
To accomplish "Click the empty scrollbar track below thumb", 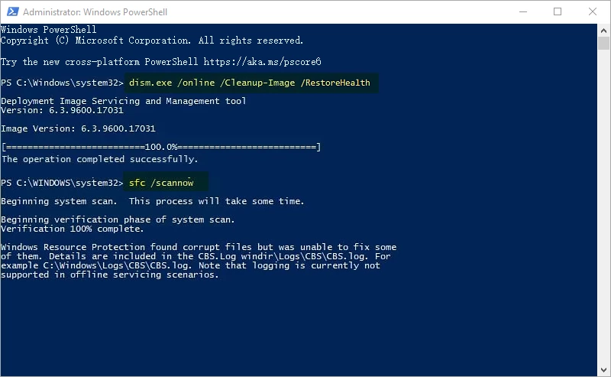I will pos(603,206).
